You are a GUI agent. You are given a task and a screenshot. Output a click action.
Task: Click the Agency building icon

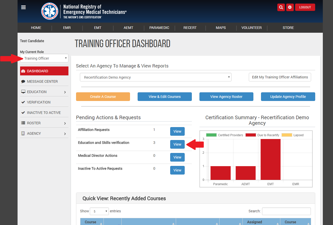click(x=23, y=133)
